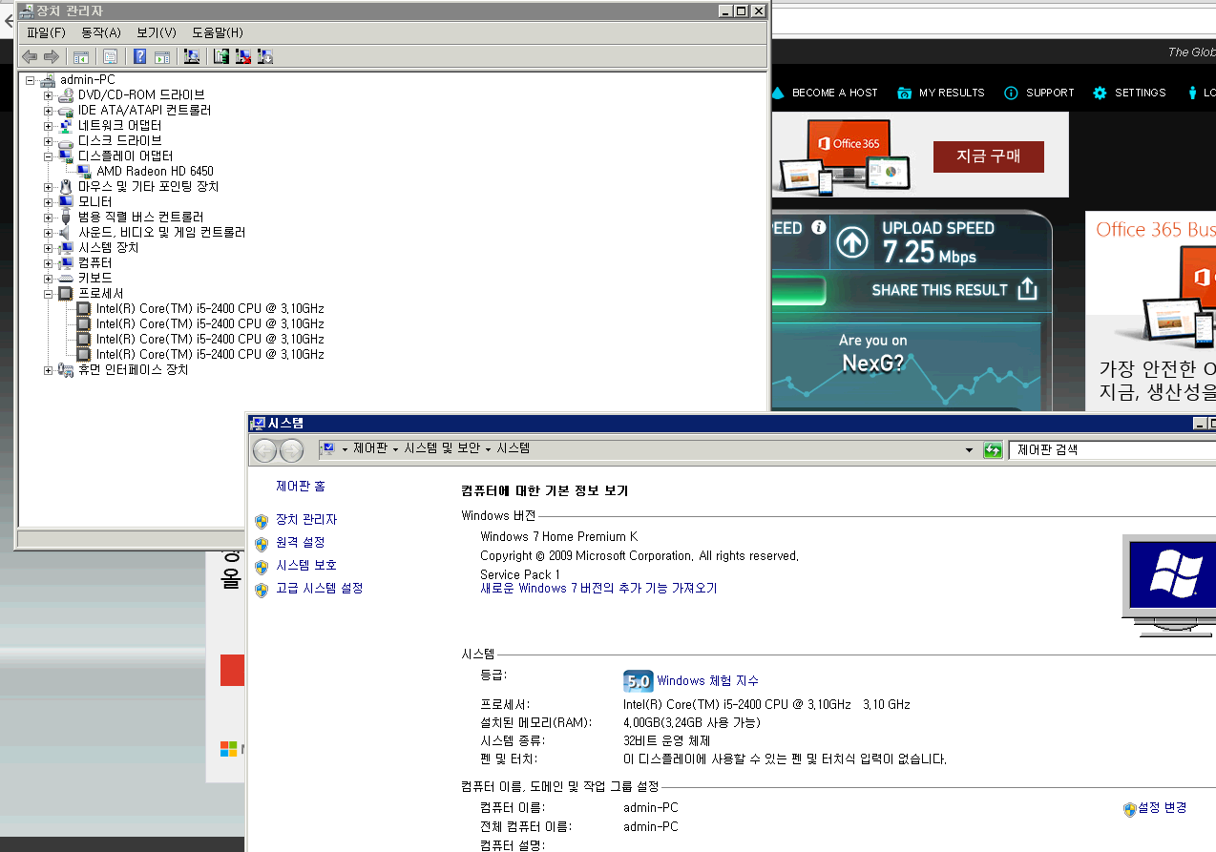Click the Share This Result upload icon
Image resolution: width=1216 pixels, height=852 pixels.
(x=1027, y=290)
